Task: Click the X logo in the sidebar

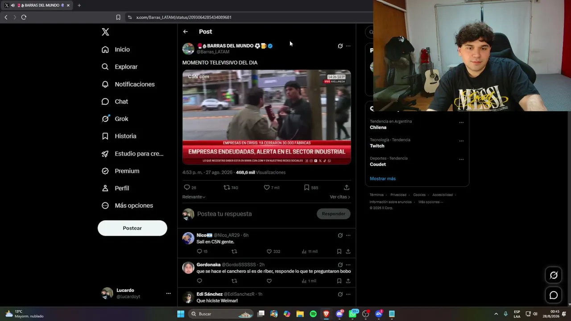Action: pos(105,32)
